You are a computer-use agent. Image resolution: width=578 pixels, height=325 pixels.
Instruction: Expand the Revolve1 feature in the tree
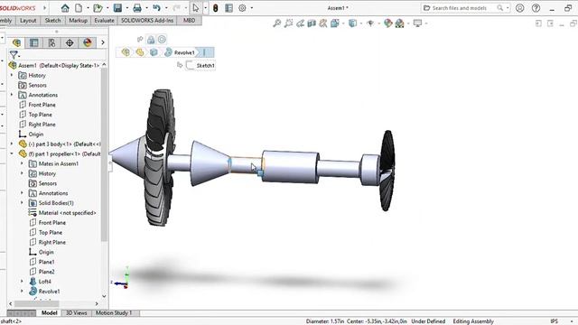22,291
